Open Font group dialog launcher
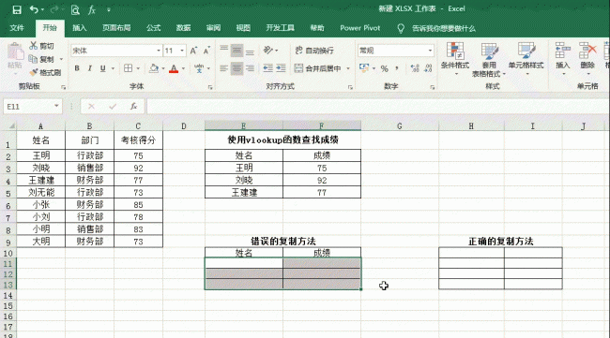 click(210, 87)
